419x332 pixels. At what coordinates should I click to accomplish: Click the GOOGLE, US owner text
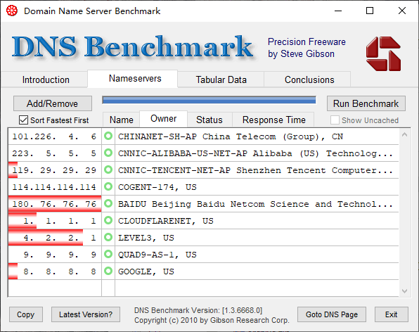coord(146,272)
